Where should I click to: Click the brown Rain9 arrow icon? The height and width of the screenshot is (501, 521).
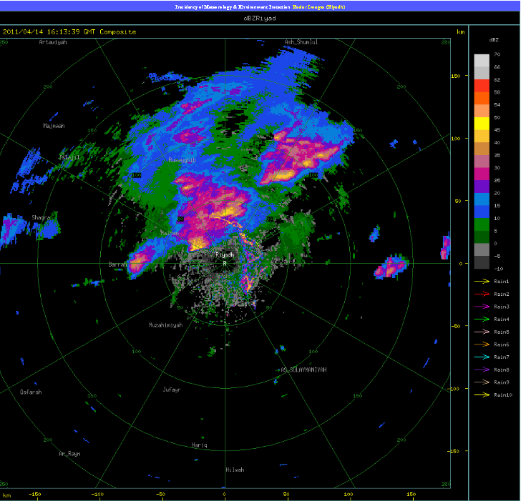click(482, 382)
